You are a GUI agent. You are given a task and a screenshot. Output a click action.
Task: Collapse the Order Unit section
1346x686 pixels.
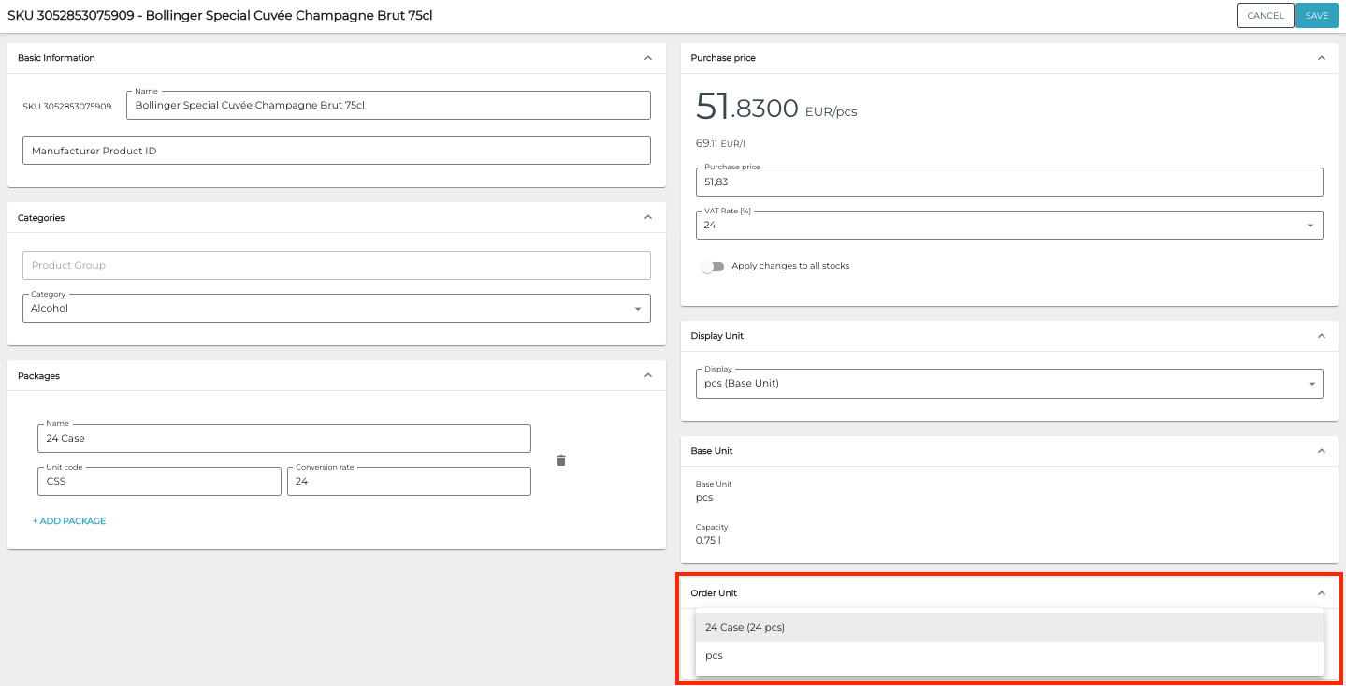pos(1321,592)
